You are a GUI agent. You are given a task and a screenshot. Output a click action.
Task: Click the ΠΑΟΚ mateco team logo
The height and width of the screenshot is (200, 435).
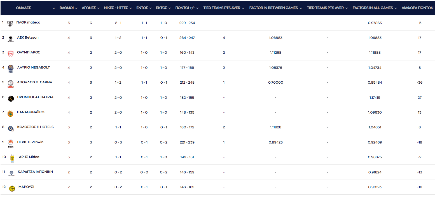click(x=10, y=23)
